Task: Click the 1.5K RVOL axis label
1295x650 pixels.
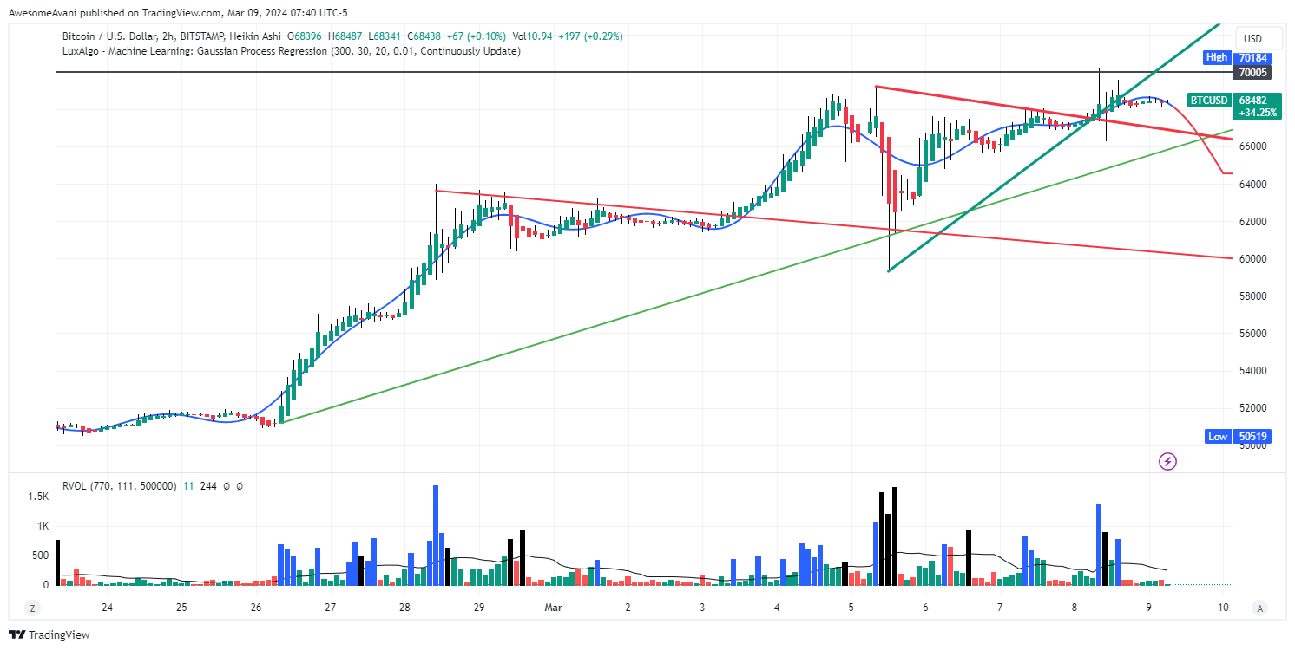Action: (x=38, y=496)
